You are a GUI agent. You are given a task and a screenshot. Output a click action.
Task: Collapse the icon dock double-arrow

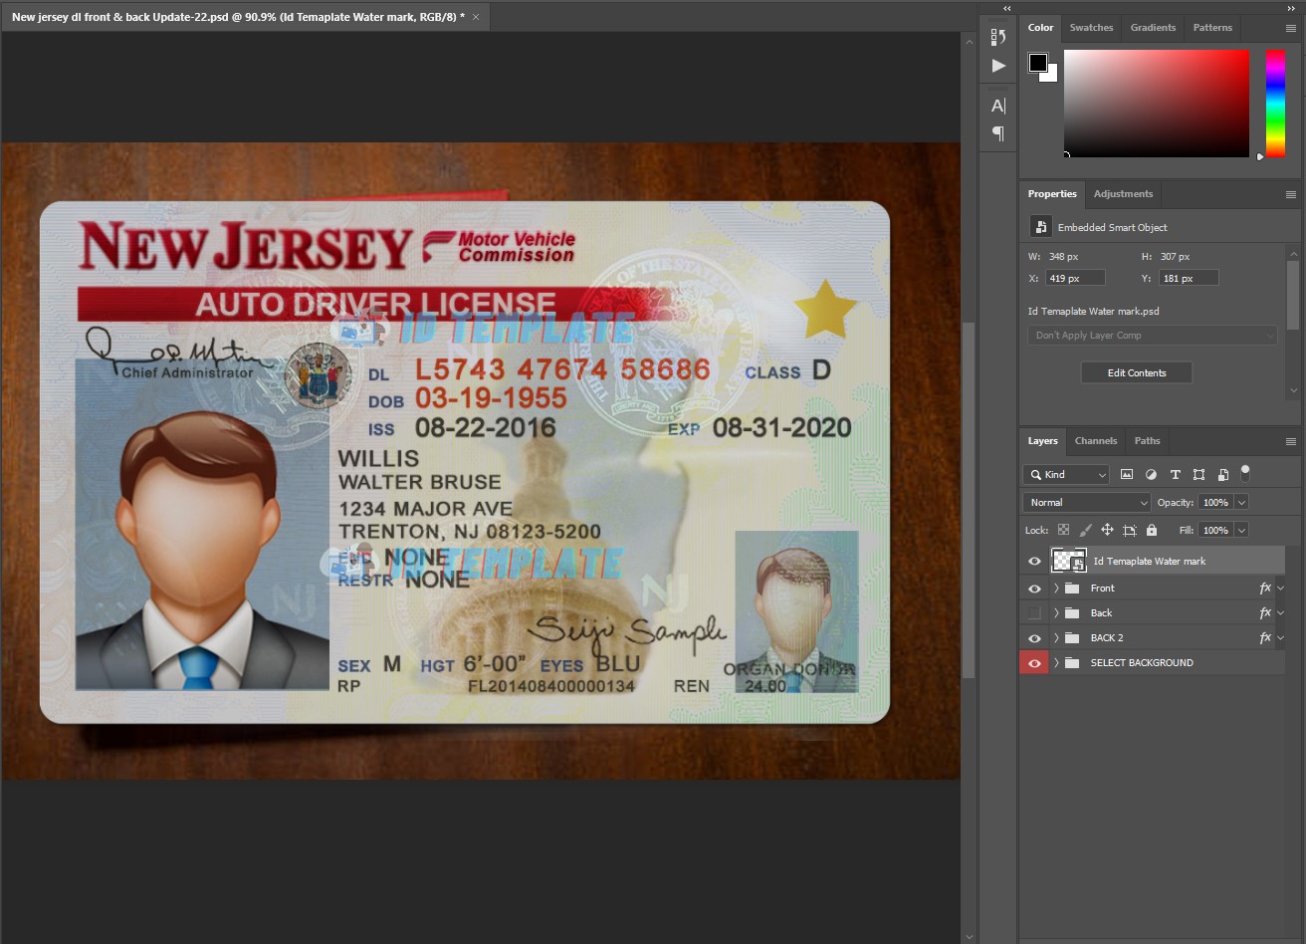point(1006,8)
